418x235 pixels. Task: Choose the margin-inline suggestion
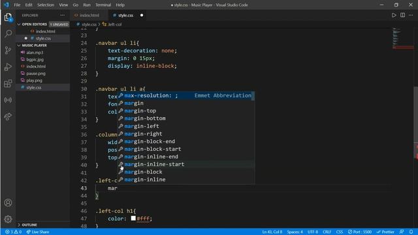pos(186,180)
